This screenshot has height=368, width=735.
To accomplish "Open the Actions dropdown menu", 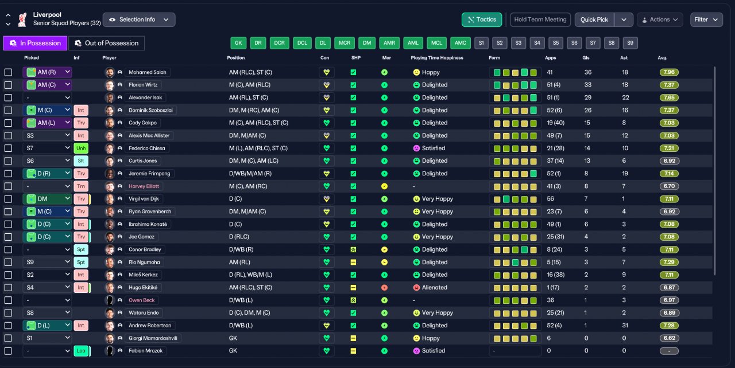I will pyautogui.click(x=660, y=19).
